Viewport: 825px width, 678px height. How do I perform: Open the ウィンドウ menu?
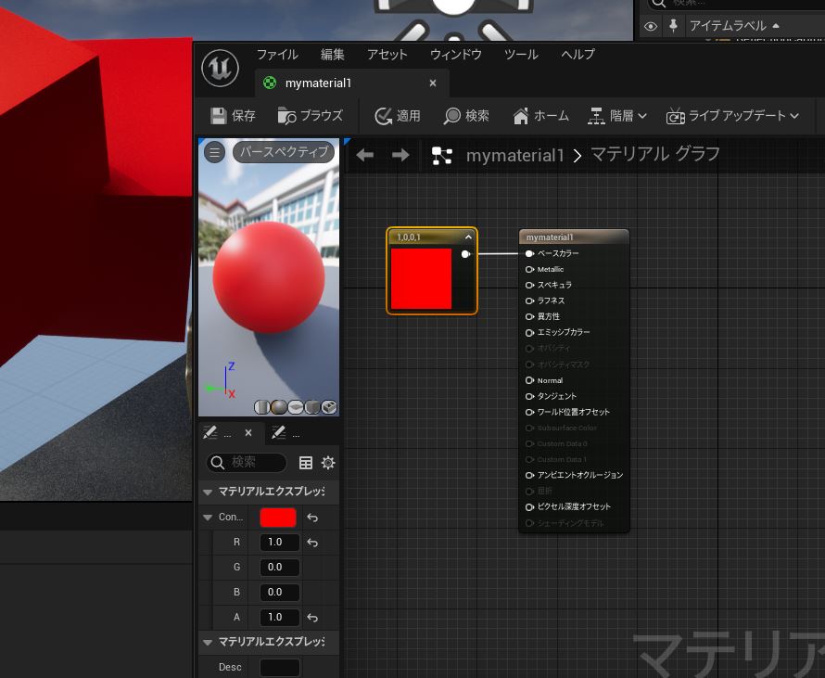(x=456, y=54)
